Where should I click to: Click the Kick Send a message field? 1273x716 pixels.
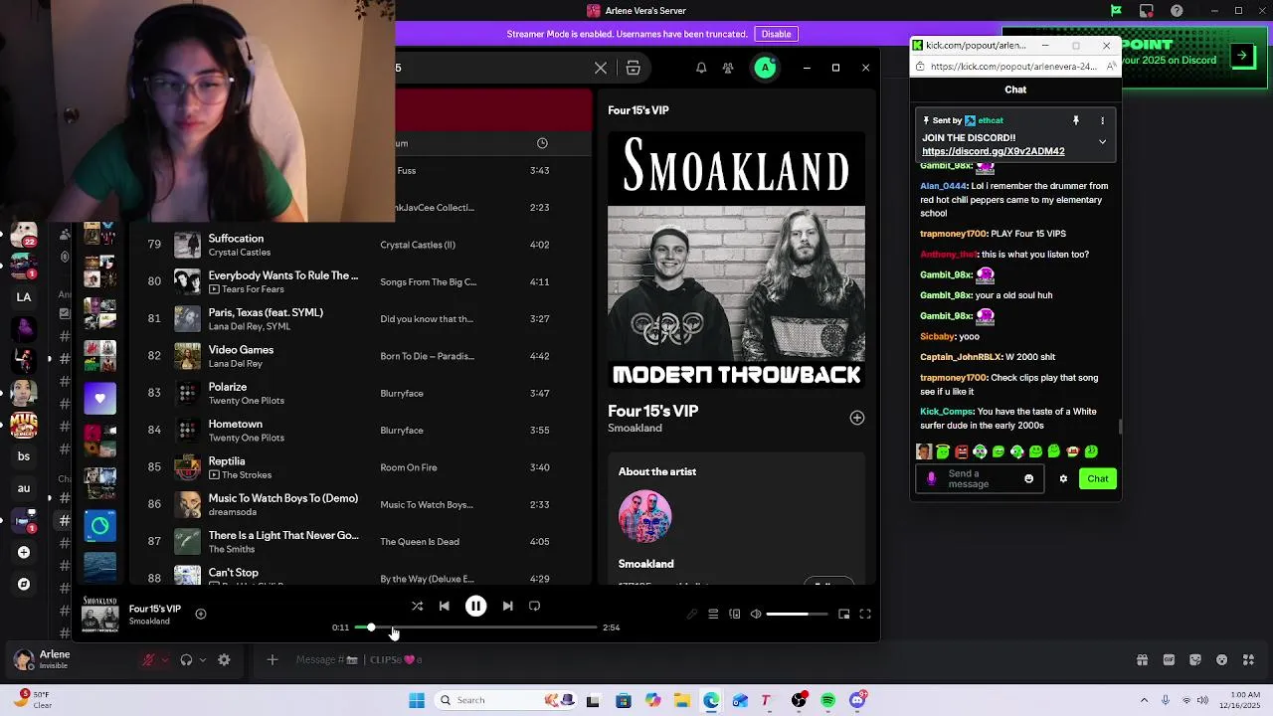[x=980, y=478]
